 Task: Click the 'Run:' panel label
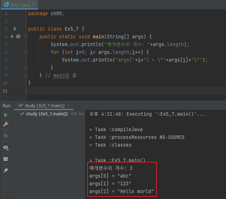7,106
